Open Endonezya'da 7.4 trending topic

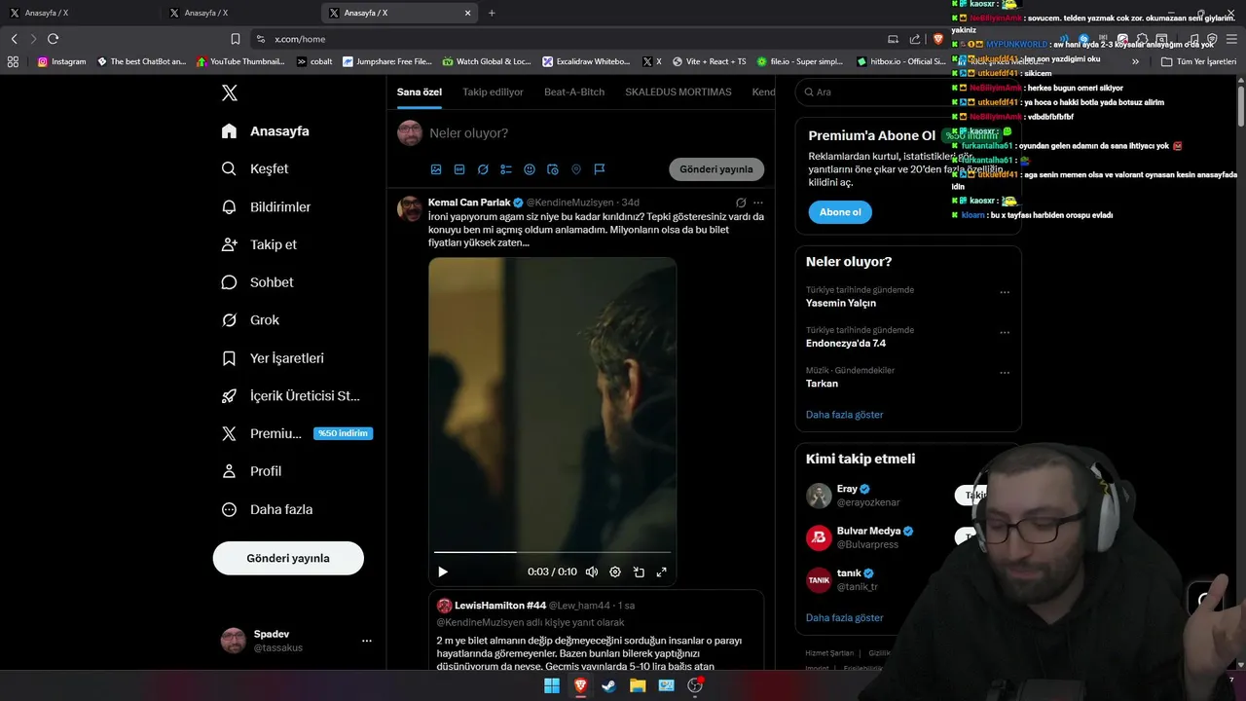point(846,343)
